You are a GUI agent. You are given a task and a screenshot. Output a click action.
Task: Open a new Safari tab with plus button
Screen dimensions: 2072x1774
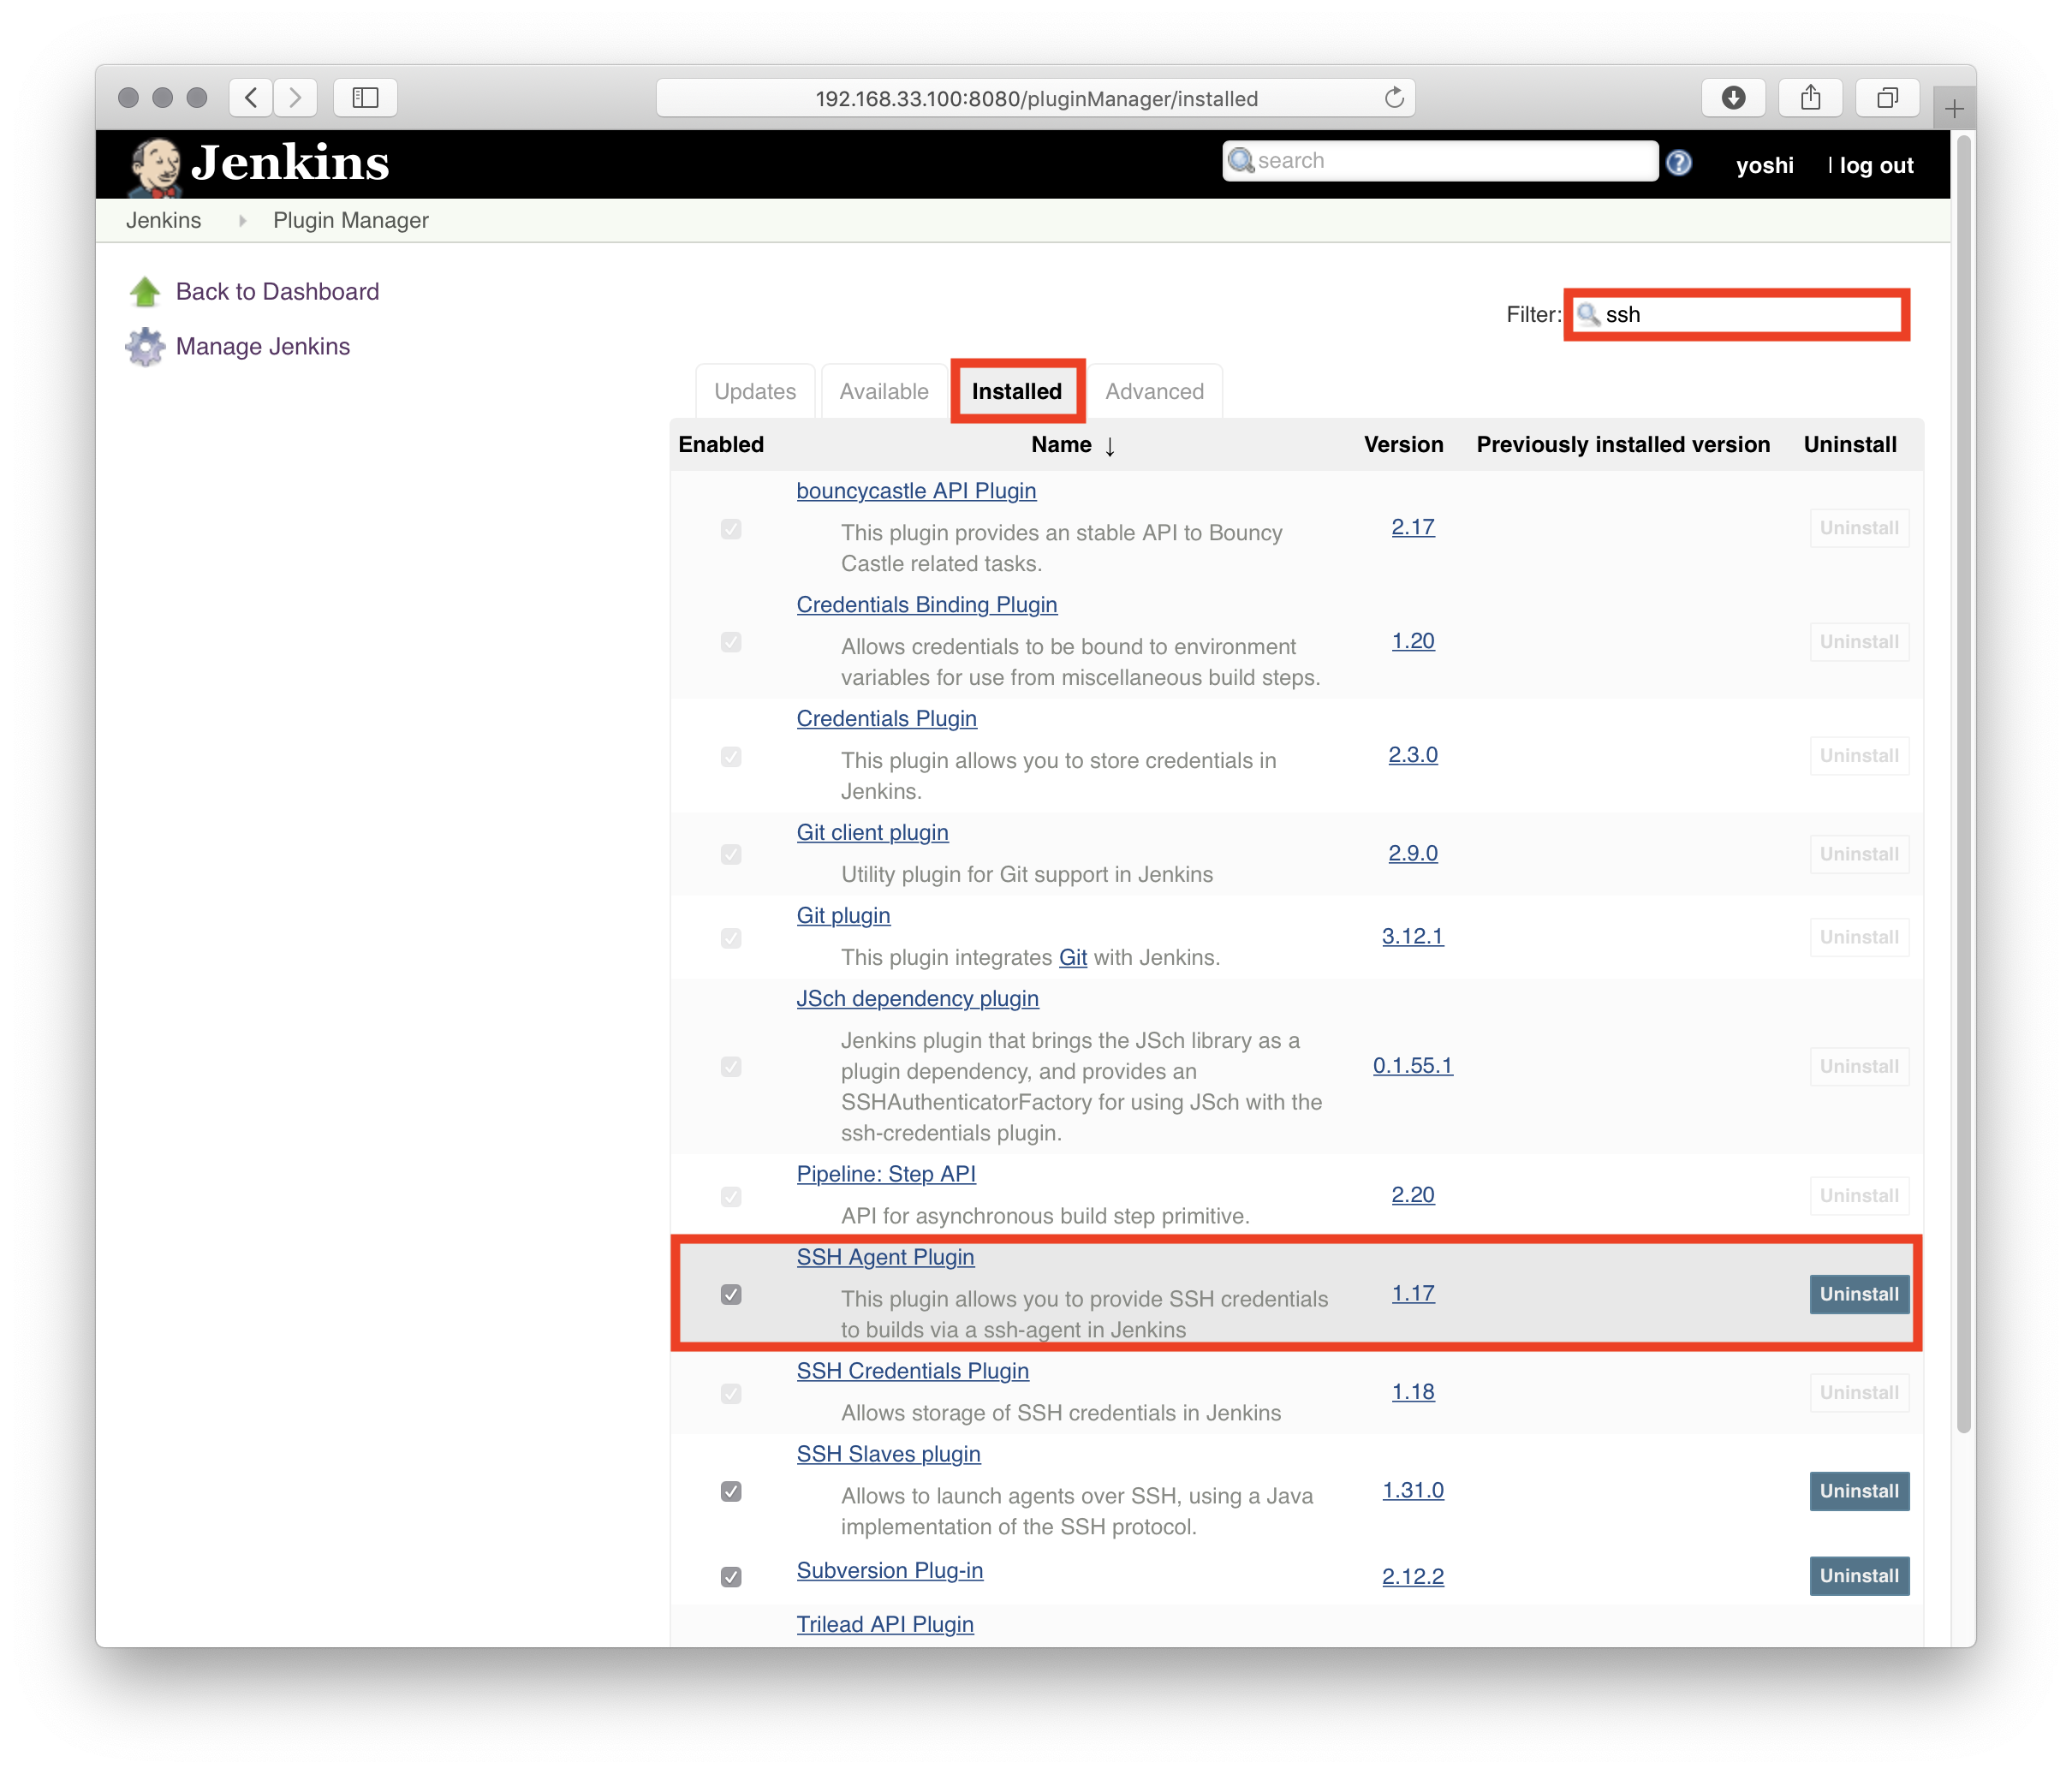pos(1954,108)
